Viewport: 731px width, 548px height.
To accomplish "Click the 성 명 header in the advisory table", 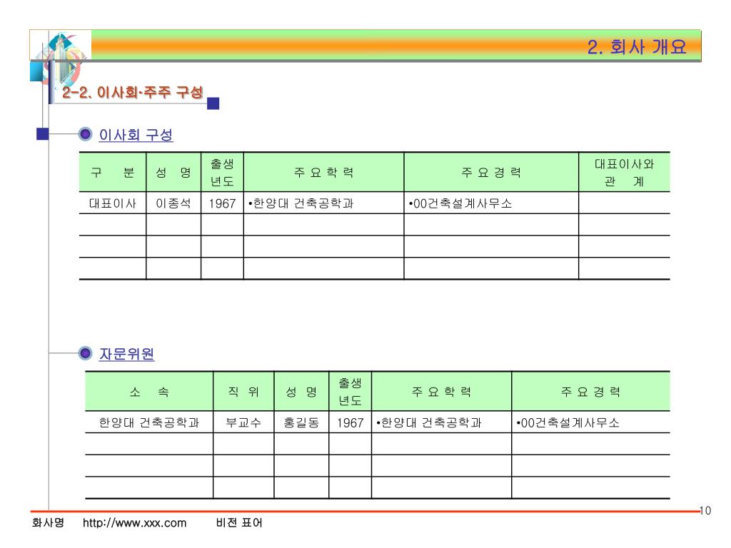I will click(x=301, y=392).
